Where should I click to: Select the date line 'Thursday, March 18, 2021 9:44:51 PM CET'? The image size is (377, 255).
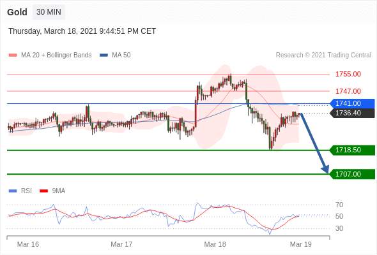click(82, 31)
